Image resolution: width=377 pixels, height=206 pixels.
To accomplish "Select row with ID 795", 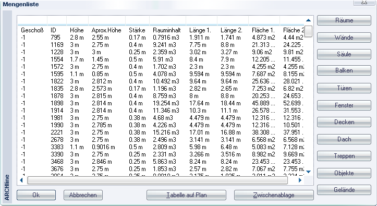I will 161,38.
